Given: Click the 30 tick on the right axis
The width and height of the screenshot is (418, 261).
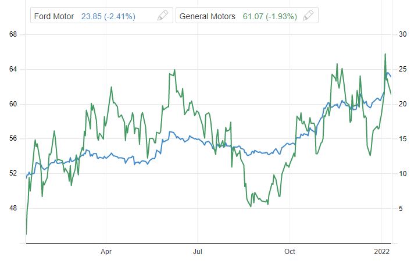Looking at the screenshot, I should click(401, 35).
